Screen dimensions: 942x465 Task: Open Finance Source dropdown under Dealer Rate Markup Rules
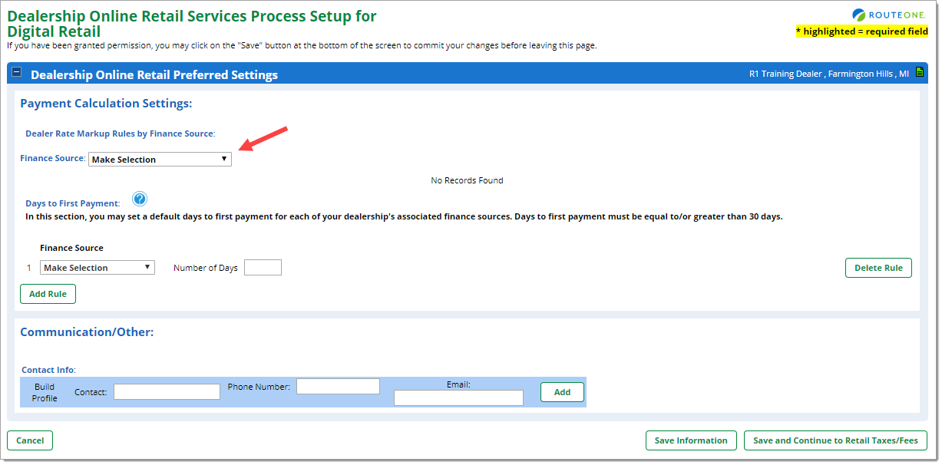pyautogui.click(x=160, y=160)
